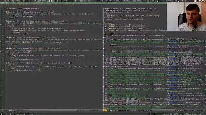Click the edit mode segment in left modeline
This screenshot has height=115, width=206.
[80, 111]
